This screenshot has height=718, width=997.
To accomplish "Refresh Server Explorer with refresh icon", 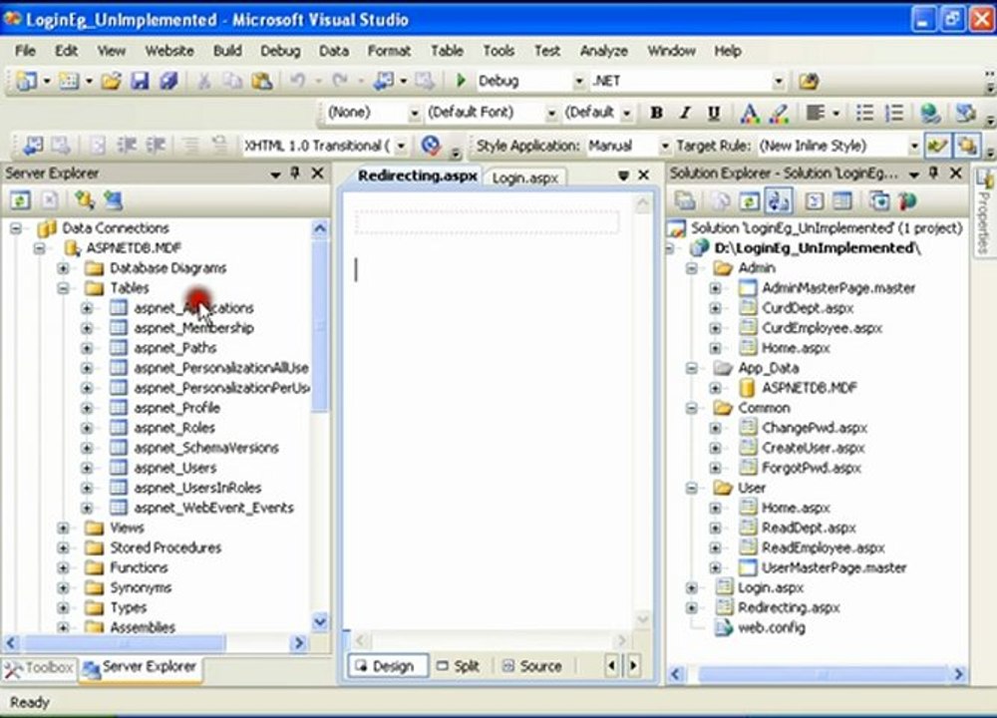I will click(20, 200).
